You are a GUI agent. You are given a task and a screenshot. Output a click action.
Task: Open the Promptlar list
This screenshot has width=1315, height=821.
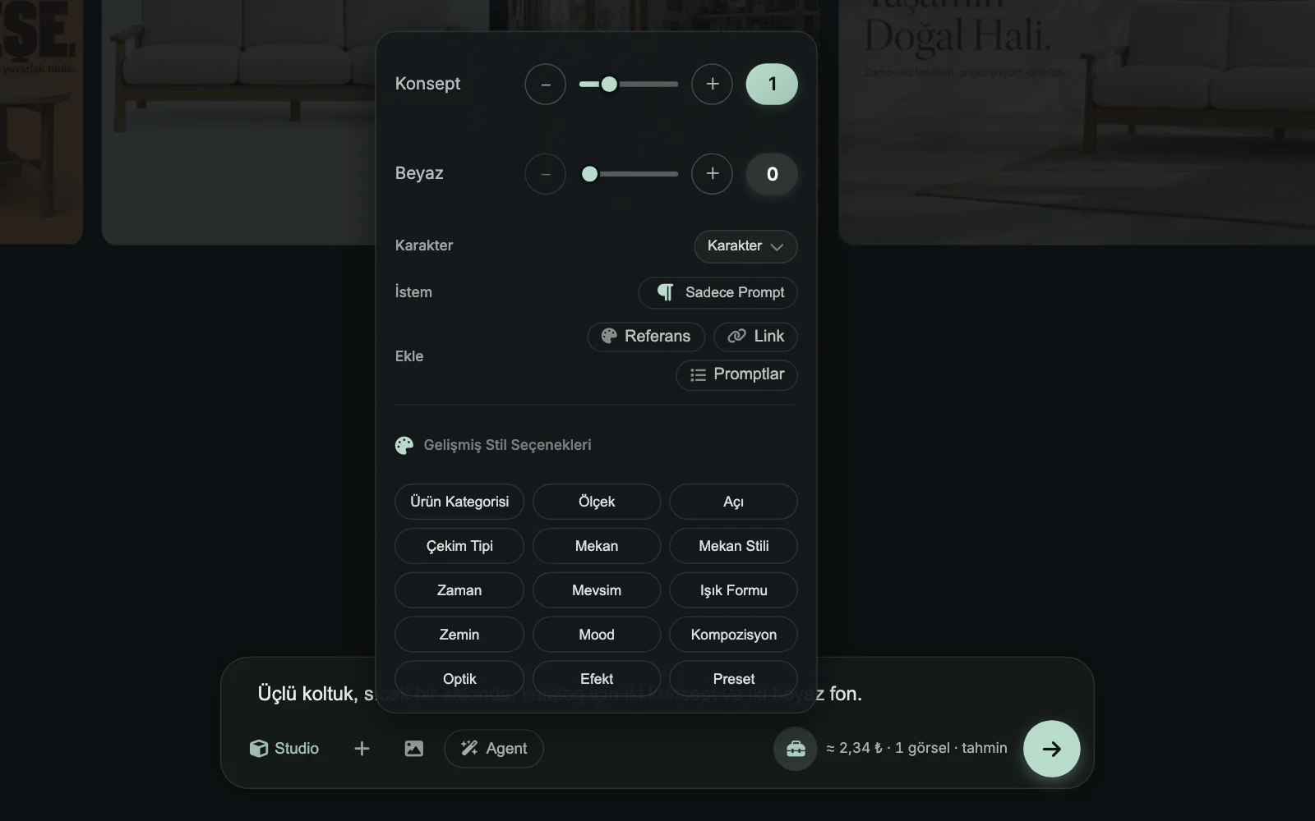(736, 374)
